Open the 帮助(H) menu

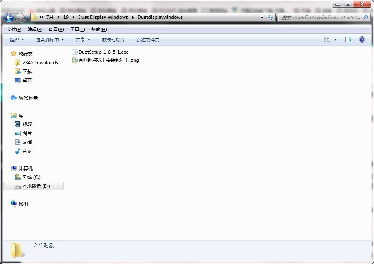pos(99,30)
